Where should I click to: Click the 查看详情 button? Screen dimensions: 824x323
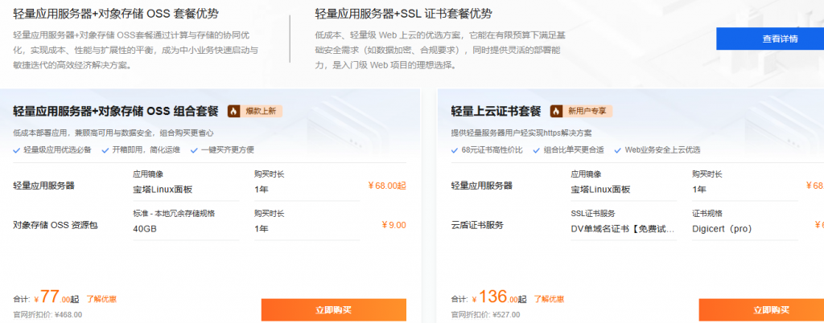coord(770,39)
